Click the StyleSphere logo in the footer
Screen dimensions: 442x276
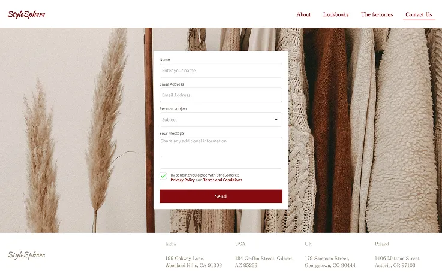pos(26,255)
